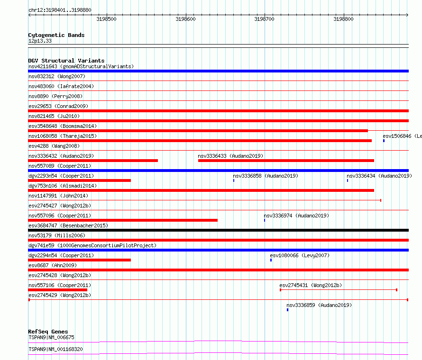Open nsv557106 (Cooper2011) variant label
Viewport: 422px width, 360px height.
(60, 285)
